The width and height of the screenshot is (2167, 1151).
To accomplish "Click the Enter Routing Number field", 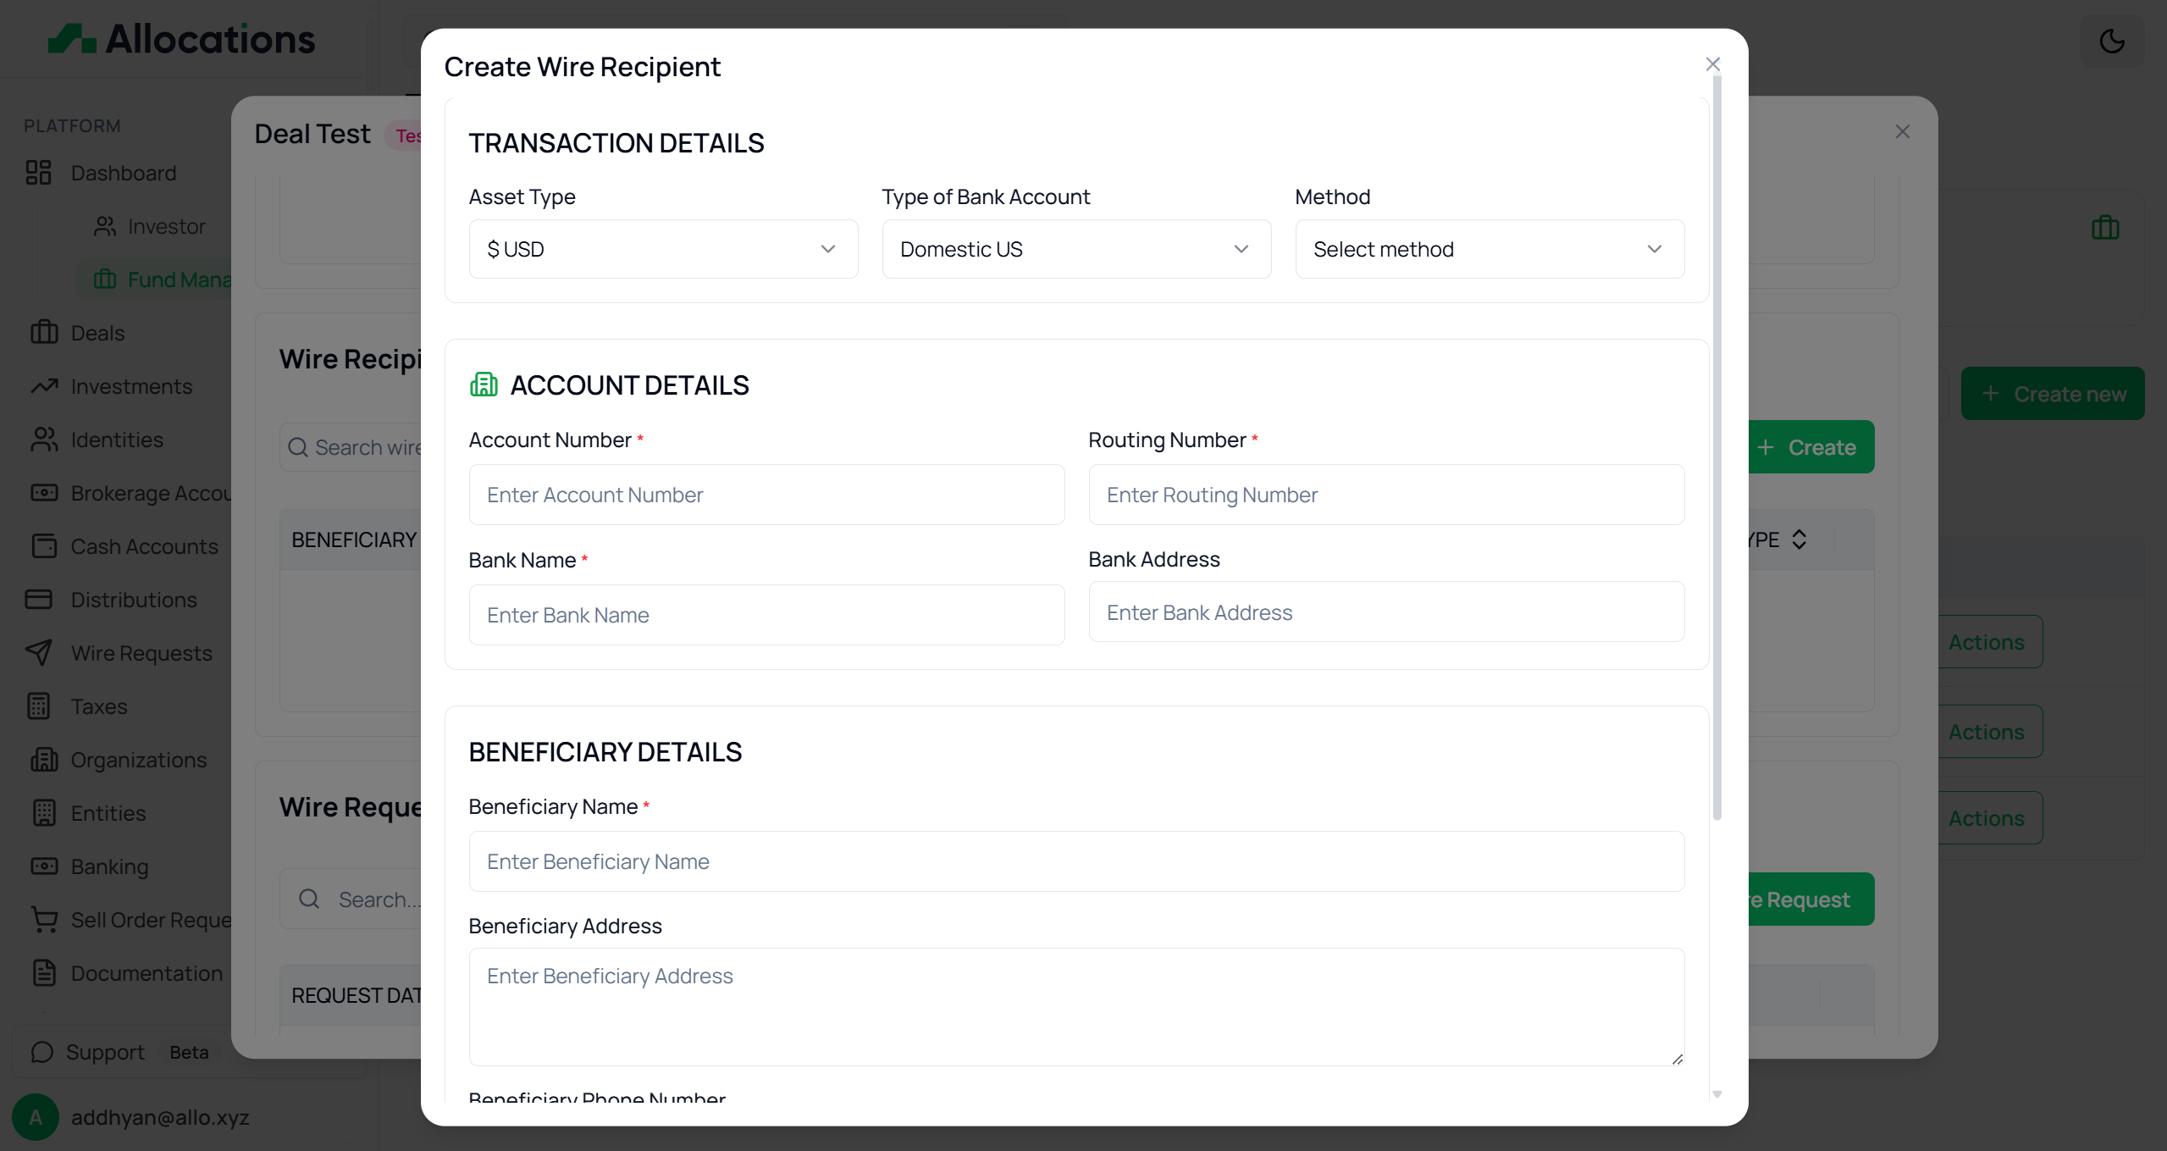I will (1385, 495).
